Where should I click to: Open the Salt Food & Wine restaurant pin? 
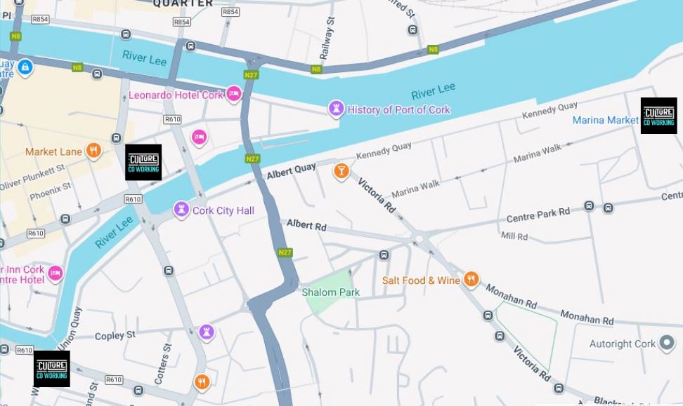471,279
